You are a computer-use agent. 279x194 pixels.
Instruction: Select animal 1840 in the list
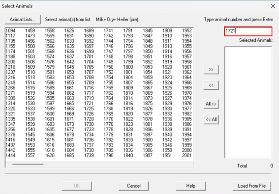pos(128,156)
